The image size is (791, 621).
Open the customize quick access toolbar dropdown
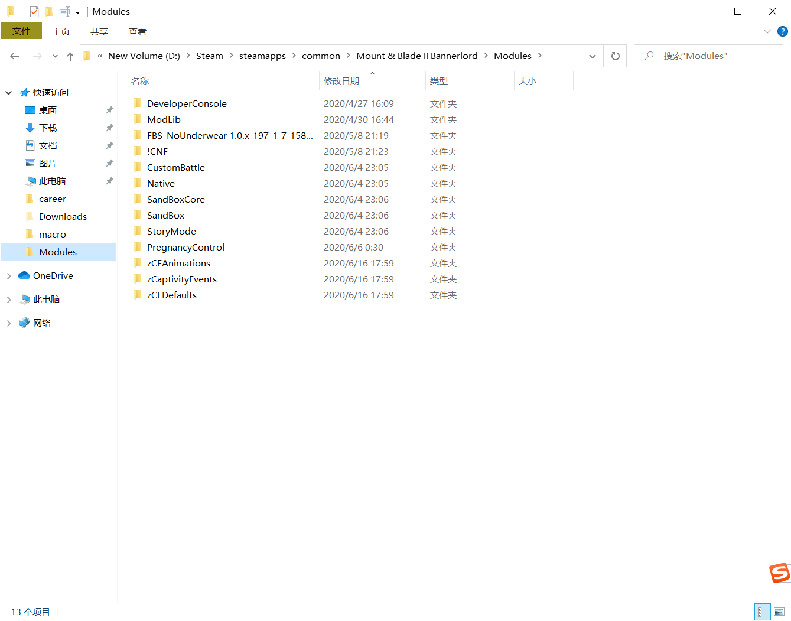coord(77,12)
